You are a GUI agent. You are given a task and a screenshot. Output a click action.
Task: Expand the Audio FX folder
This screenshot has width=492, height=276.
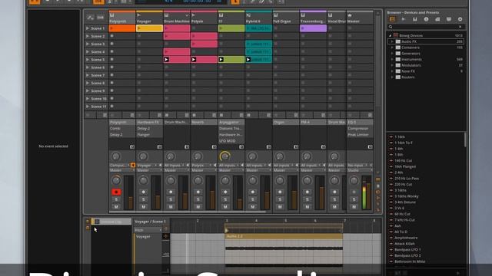click(x=392, y=41)
